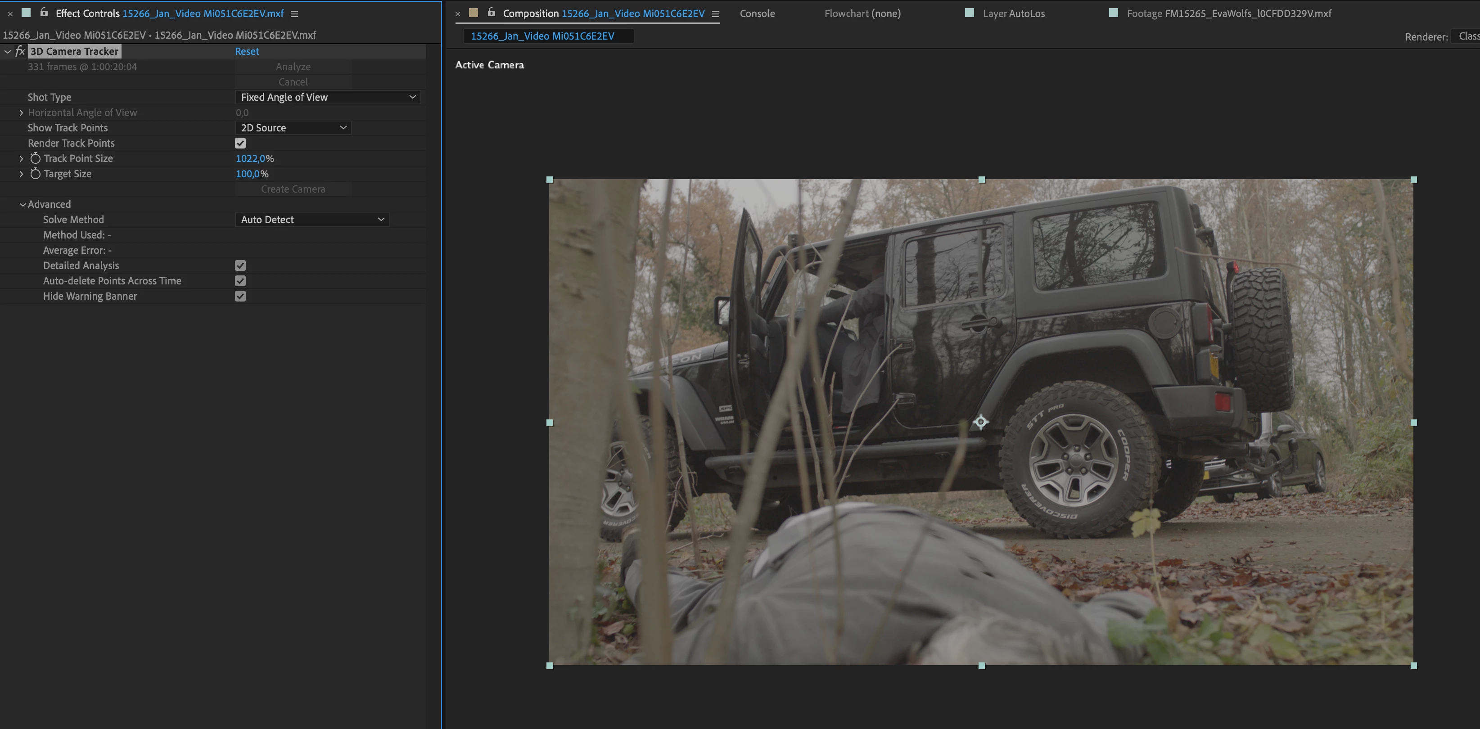Click the Track Point Size value 1022,0
The image size is (1480, 729).
[250, 158]
